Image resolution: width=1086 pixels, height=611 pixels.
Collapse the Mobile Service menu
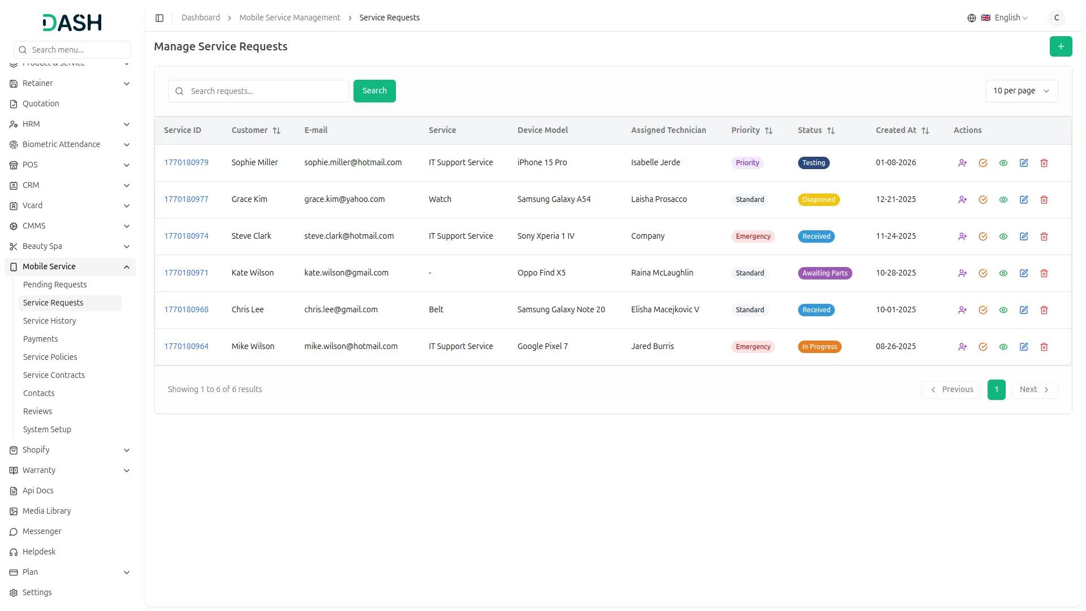click(x=70, y=267)
